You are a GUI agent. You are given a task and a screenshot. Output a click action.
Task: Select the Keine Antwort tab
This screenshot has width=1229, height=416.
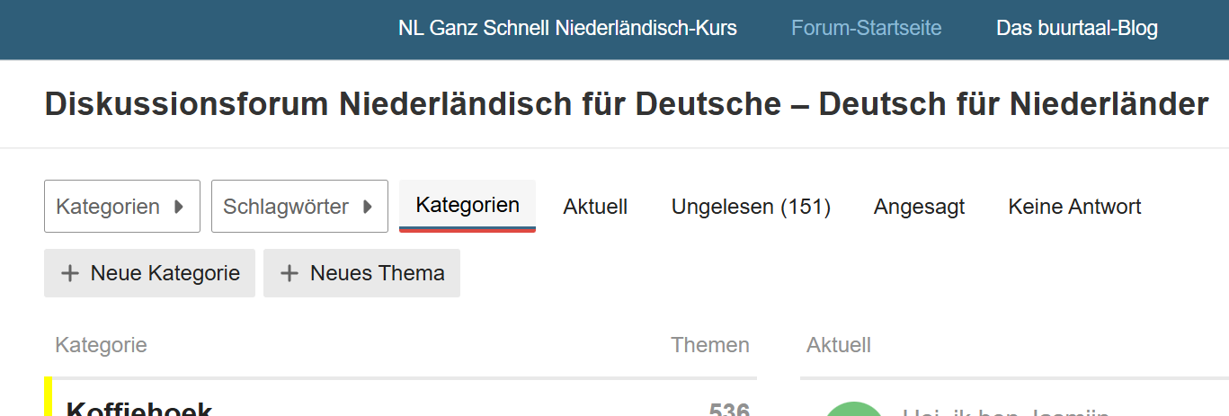tap(1074, 207)
